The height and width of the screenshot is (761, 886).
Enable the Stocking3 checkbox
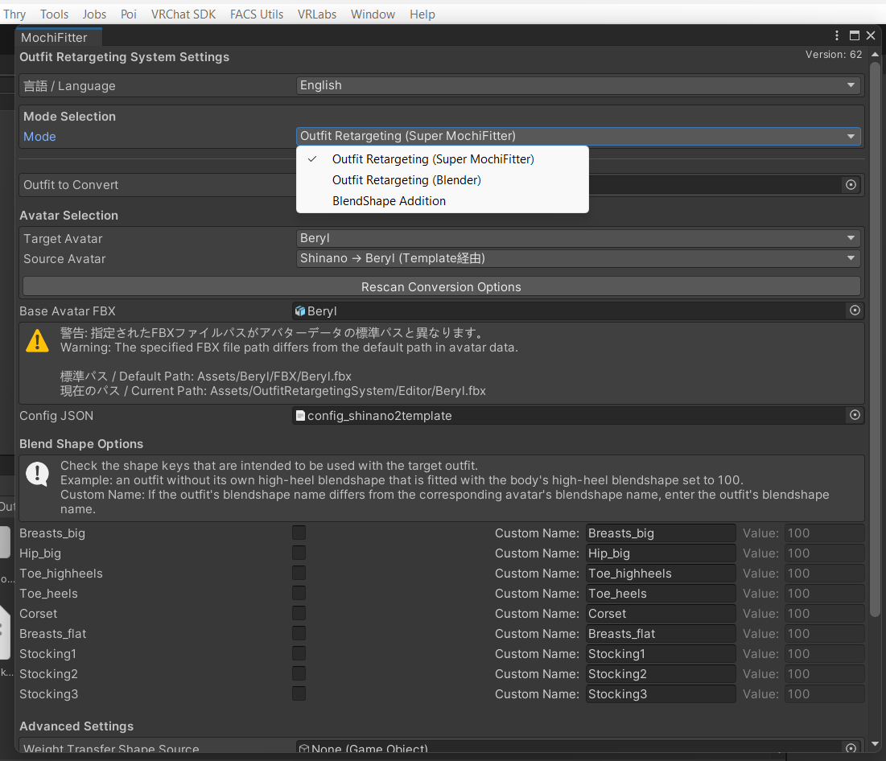[299, 693]
